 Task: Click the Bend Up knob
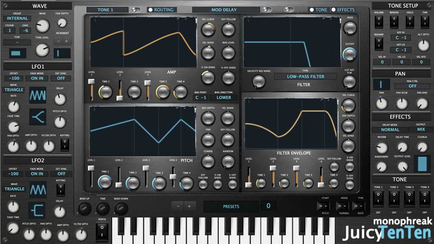coord(84,208)
